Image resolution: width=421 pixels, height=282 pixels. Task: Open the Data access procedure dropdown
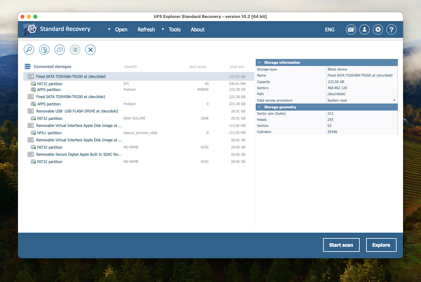point(394,100)
